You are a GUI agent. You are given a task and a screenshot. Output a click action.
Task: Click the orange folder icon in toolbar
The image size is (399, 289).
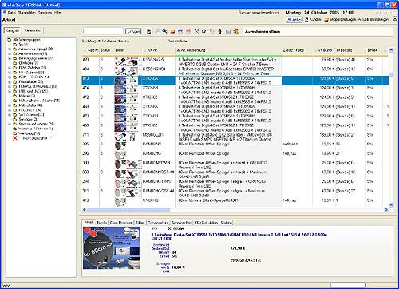click(172, 31)
